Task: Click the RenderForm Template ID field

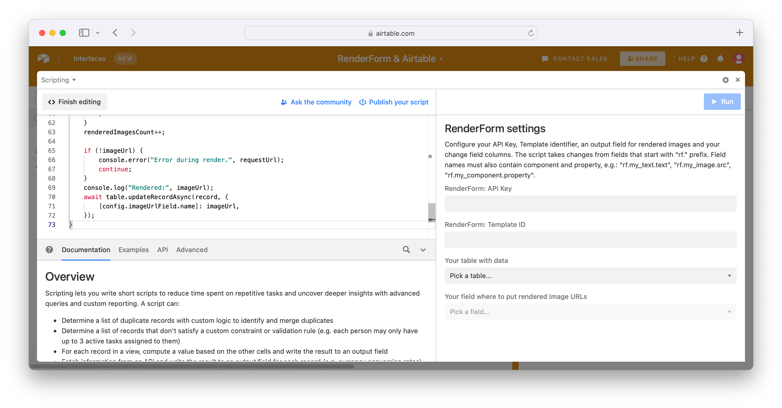Action: [590, 240]
